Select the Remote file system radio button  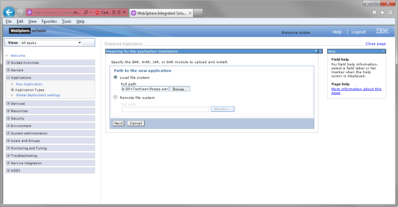(x=115, y=97)
